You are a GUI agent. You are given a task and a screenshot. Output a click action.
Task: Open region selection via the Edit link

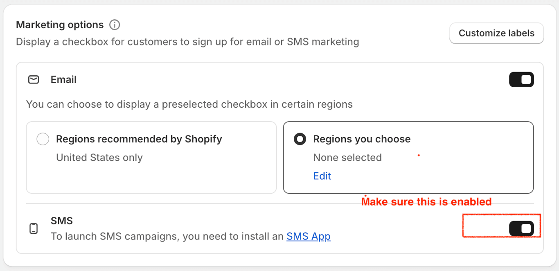point(322,176)
